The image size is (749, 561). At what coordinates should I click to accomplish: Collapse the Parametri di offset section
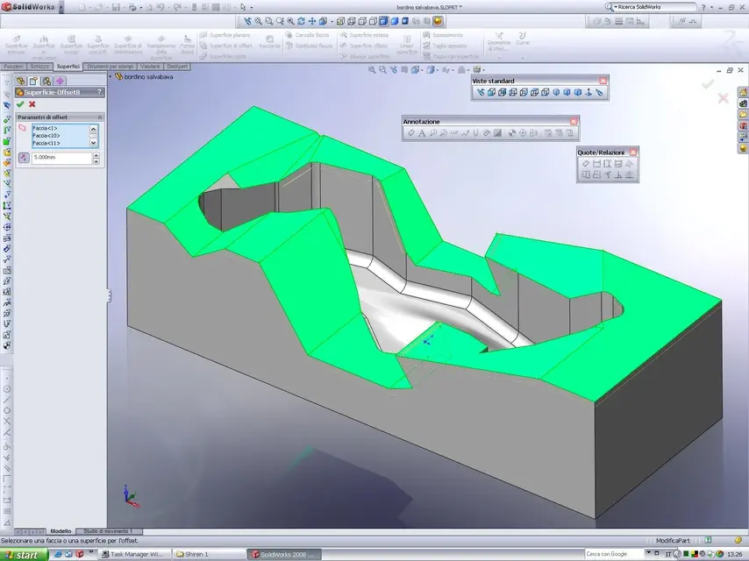pyautogui.click(x=99, y=117)
